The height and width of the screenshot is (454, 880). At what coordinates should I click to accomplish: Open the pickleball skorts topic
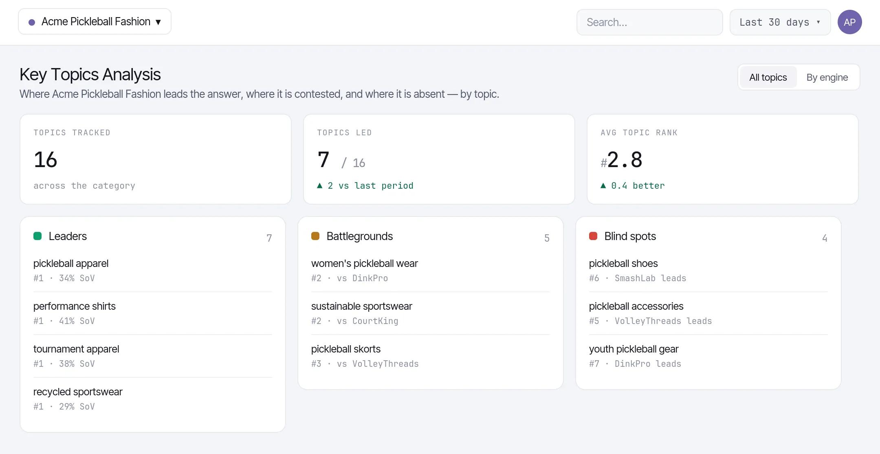click(346, 349)
